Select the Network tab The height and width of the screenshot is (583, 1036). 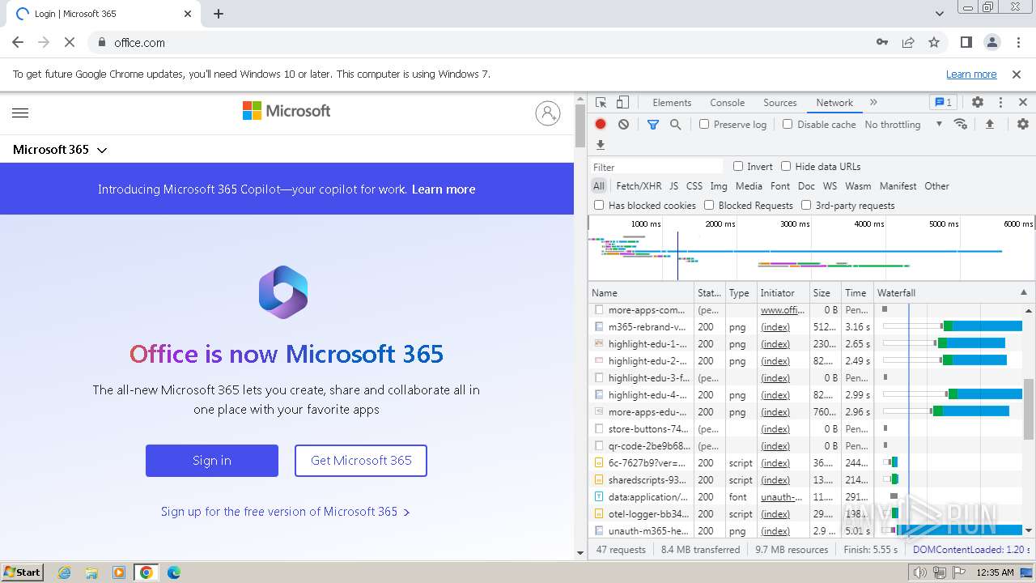pyautogui.click(x=834, y=103)
